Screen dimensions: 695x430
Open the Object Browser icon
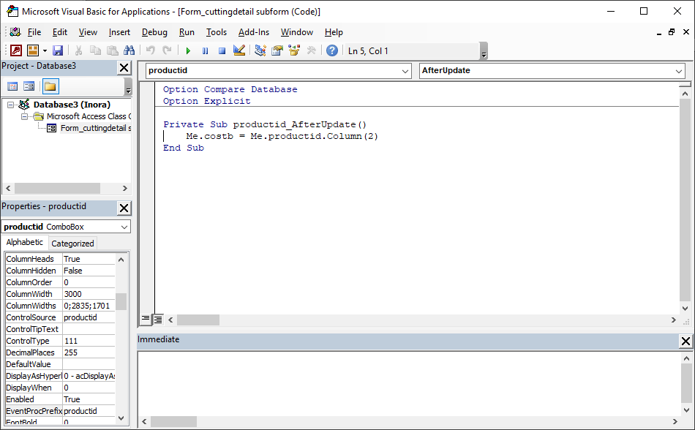click(294, 50)
